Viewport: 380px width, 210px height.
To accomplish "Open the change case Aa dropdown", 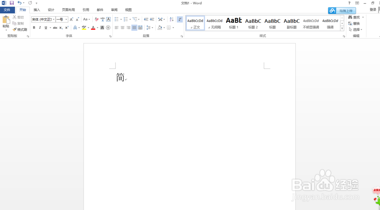I will tap(87, 19).
